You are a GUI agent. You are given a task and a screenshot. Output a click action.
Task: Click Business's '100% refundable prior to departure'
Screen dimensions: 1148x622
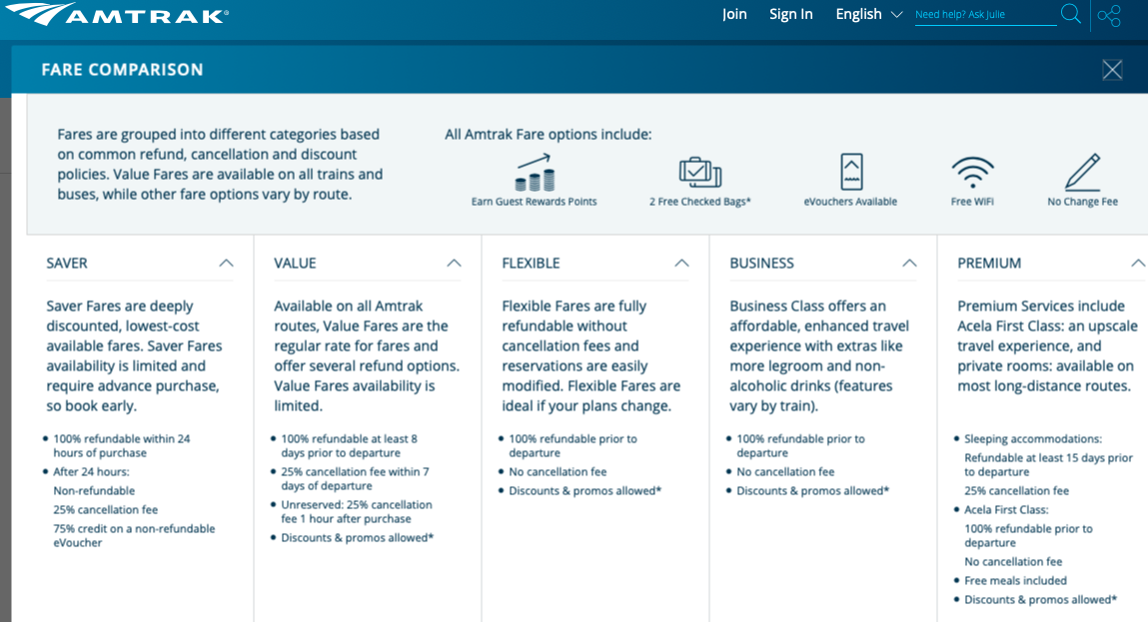tap(801, 445)
